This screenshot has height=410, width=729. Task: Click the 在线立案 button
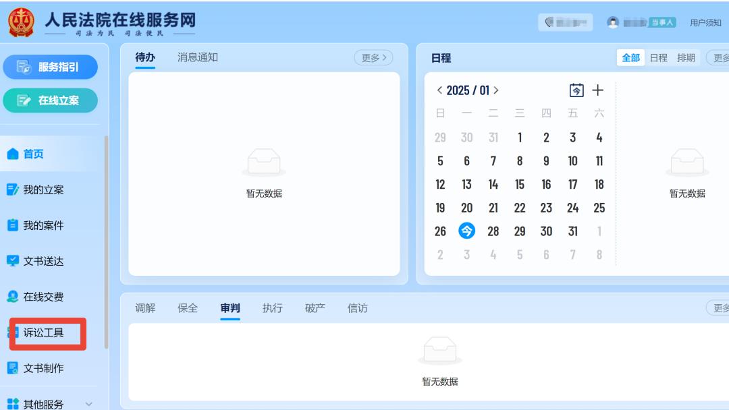pyautogui.click(x=50, y=100)
